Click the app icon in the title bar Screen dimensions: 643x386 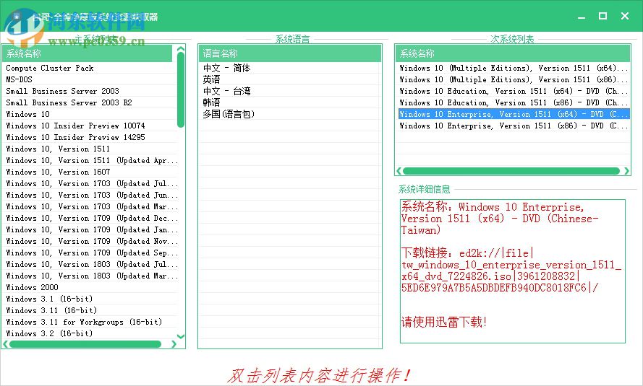[x=17, y=17]
